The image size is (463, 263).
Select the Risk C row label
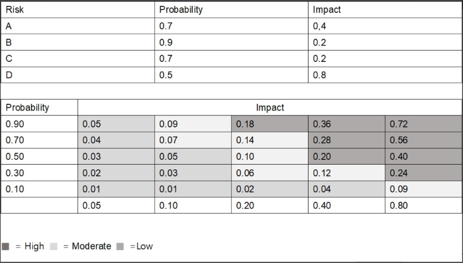(x=79, y=58)
